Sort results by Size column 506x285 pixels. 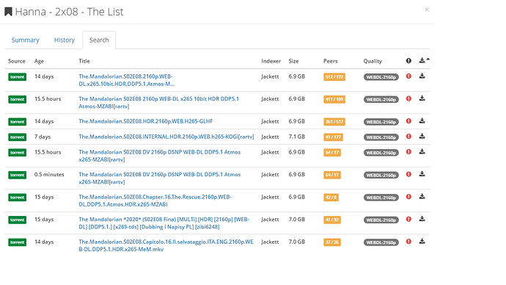(293, 61)
